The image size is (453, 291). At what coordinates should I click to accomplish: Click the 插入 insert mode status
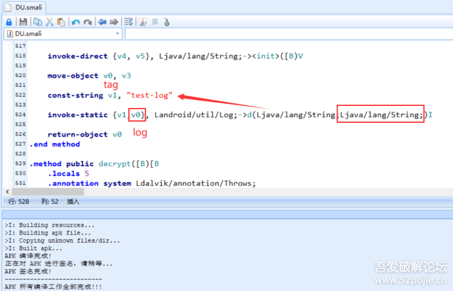[x=73, y=201]
